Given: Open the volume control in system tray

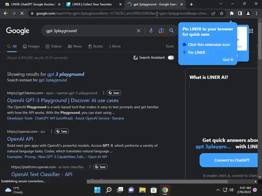Looking at the screenshot, I should [x=231, y=190].
